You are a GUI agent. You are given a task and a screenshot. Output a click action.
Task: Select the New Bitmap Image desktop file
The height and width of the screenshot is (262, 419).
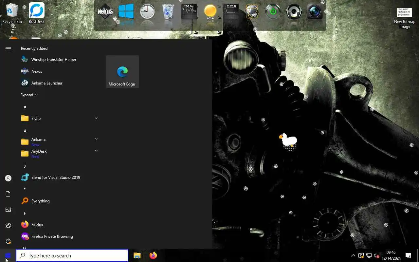pyautogui.click(x=405, y=18)
